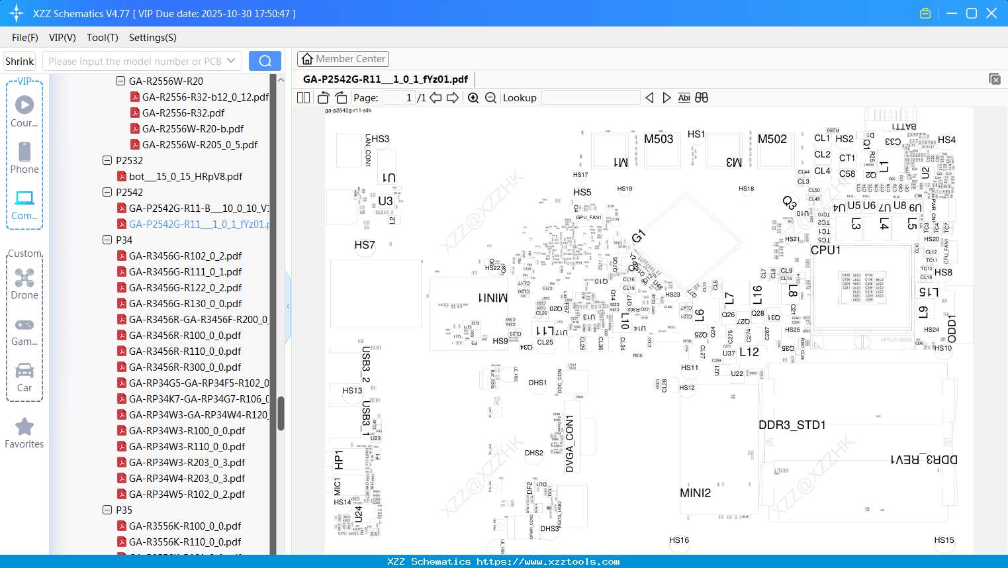Click the PDF icon beside GA-R3456G-R102_0_2.pdf
The width and height of the screenshot is (1008, 568).
122,256
